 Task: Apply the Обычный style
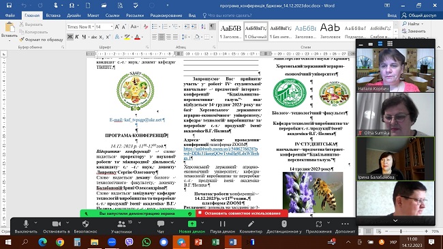point(256,31)
